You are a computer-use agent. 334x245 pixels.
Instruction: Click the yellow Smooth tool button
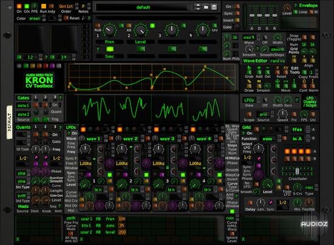click(259, 86)
